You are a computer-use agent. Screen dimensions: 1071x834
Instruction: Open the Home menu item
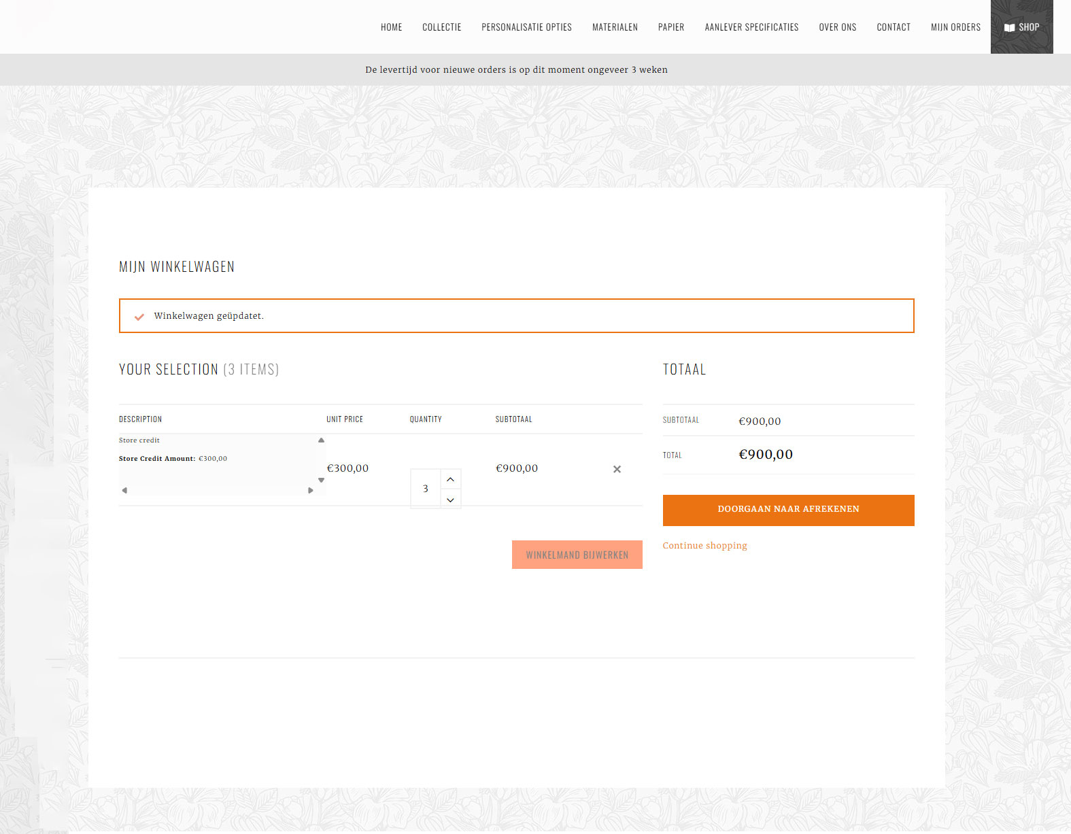pos(391,27)
